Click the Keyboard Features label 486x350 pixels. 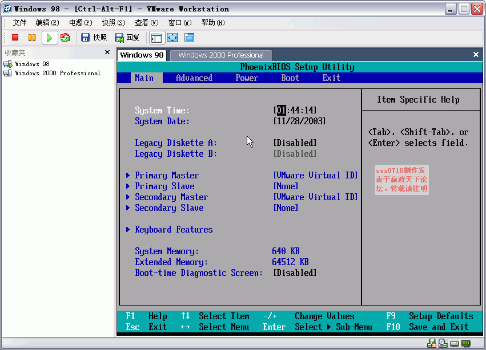click(x=174, y=230)
